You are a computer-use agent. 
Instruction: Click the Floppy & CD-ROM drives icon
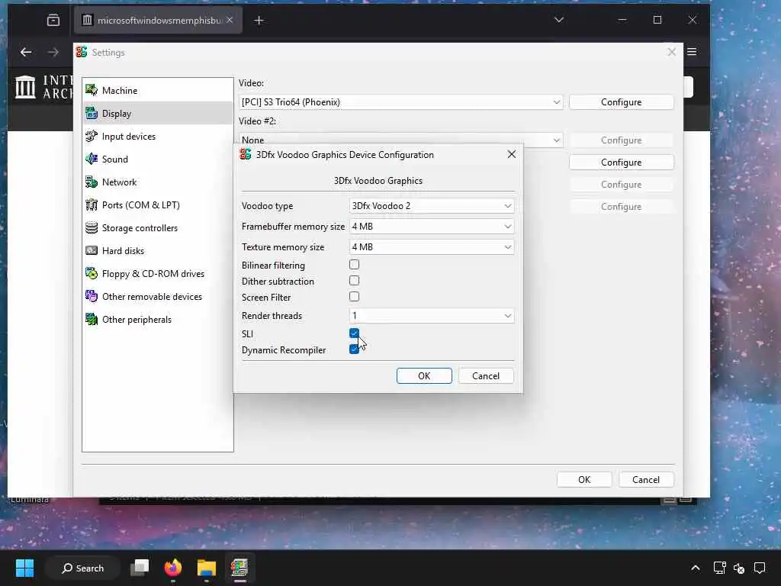click(x=92, y=274)
